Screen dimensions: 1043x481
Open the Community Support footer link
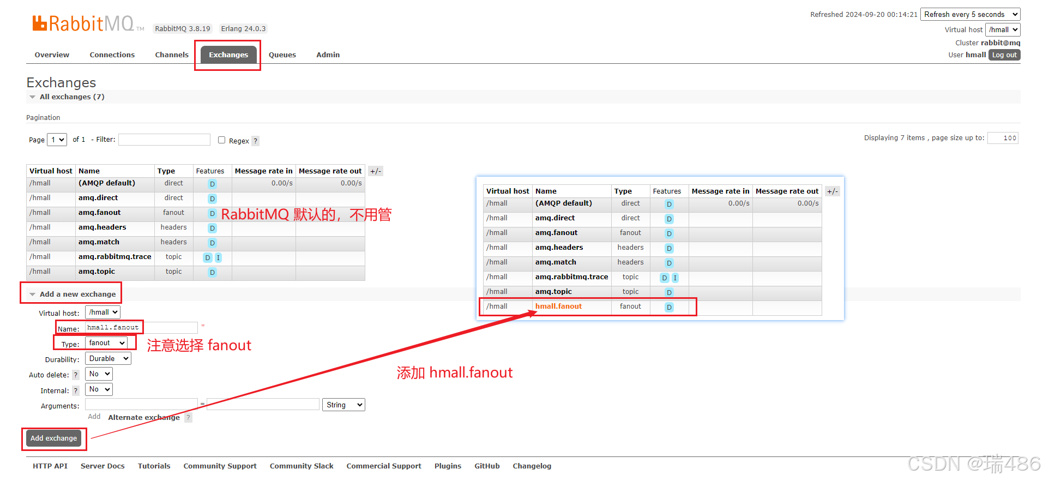(x=220, y=466)
